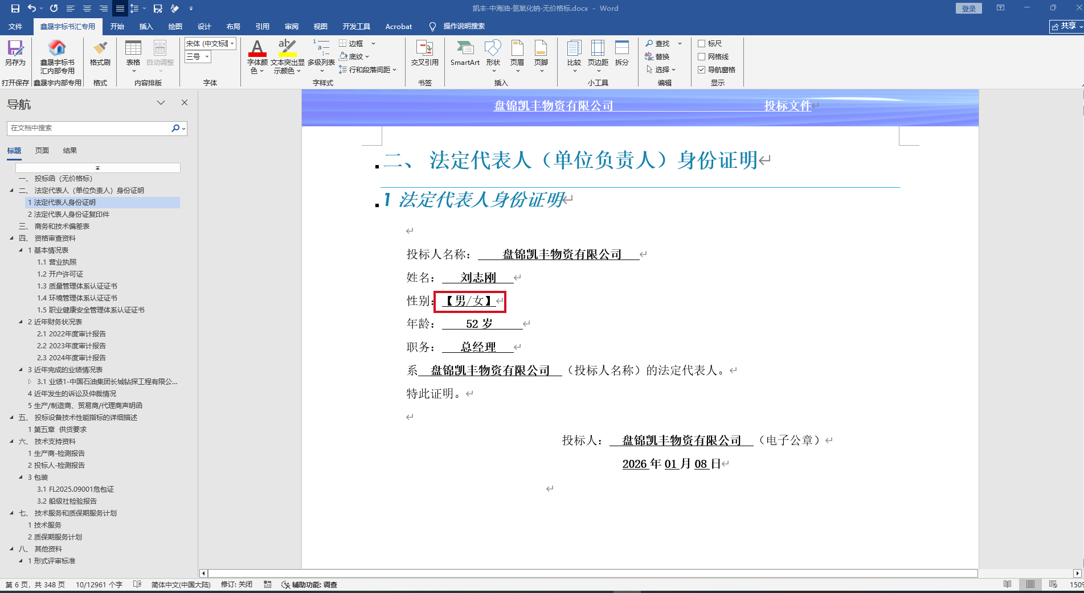Close the navigation pane
The width and height of the screenshot is (1084, 593).
185,103
